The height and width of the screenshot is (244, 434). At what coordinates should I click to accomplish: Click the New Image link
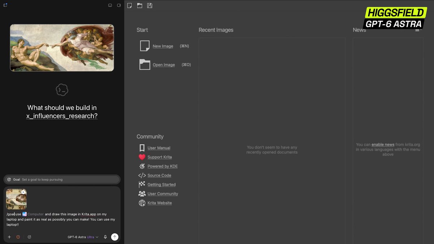pyautogui.click(x=163, y=46)
